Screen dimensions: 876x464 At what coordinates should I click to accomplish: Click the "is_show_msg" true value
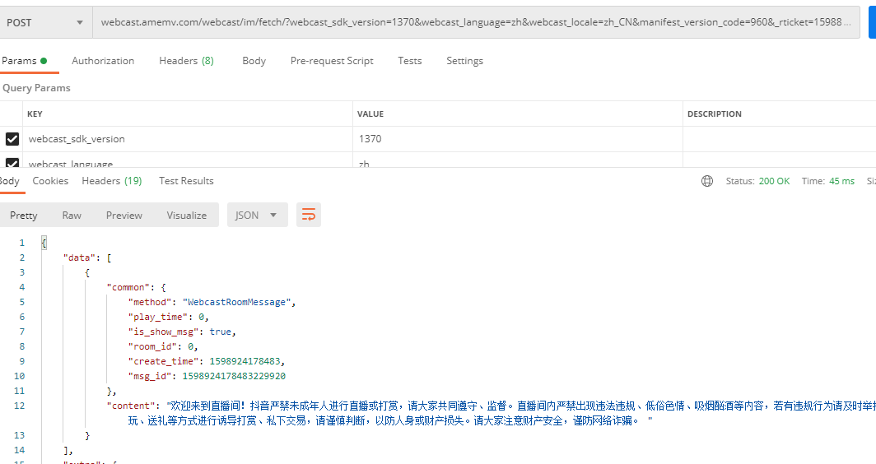coord(220,332)
